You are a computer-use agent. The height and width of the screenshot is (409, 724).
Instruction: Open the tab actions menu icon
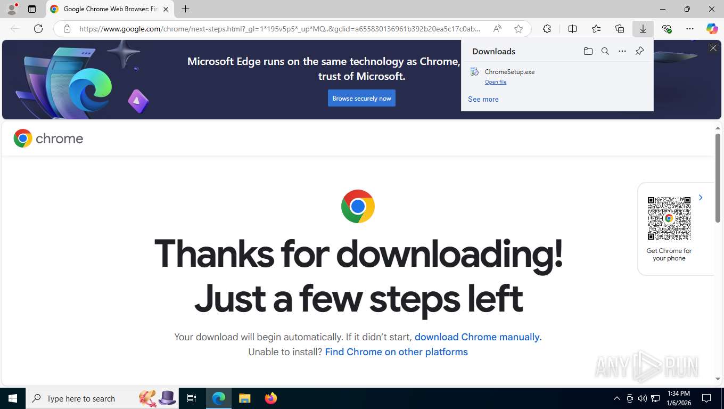tap(32, 9)
